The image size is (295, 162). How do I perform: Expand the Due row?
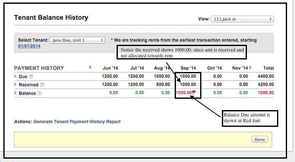pos(15,76)
